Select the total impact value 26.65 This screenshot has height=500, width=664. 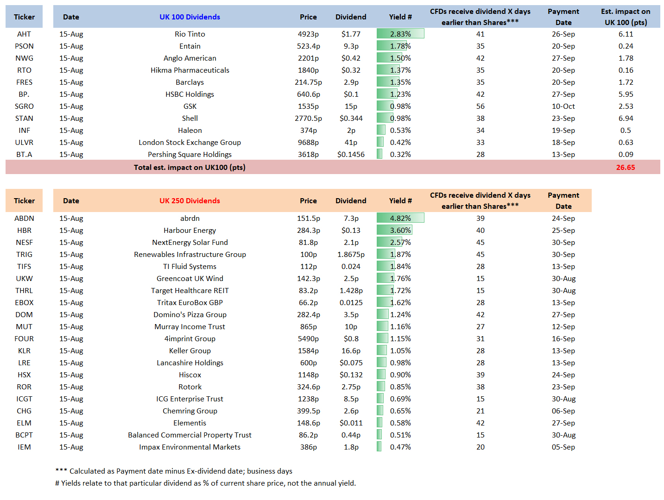[x=626, y=168]
